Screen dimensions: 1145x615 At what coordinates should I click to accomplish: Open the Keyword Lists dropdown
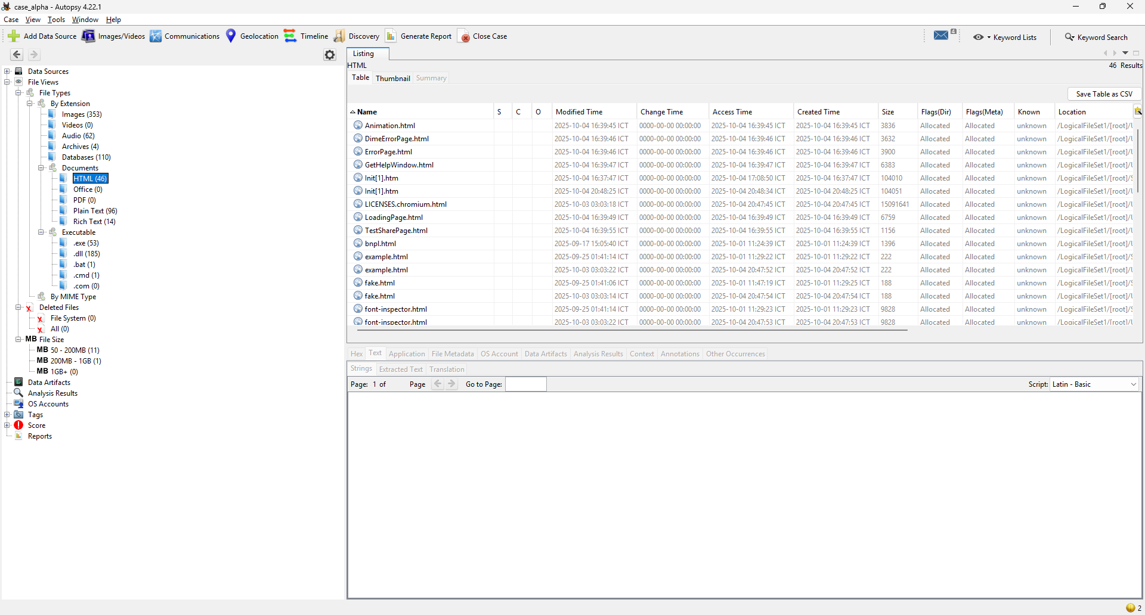[1005, 37]
